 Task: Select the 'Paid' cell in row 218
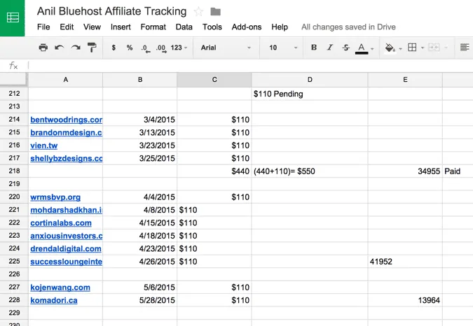point(458,171)
